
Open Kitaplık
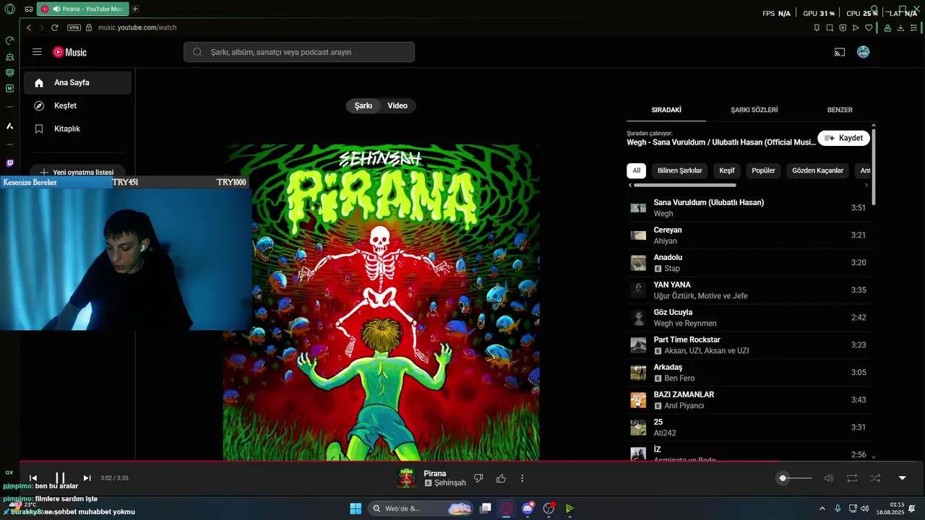[x=77, y=129]
